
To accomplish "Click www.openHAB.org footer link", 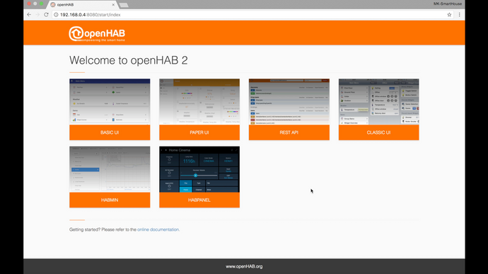I will point(244,266).
